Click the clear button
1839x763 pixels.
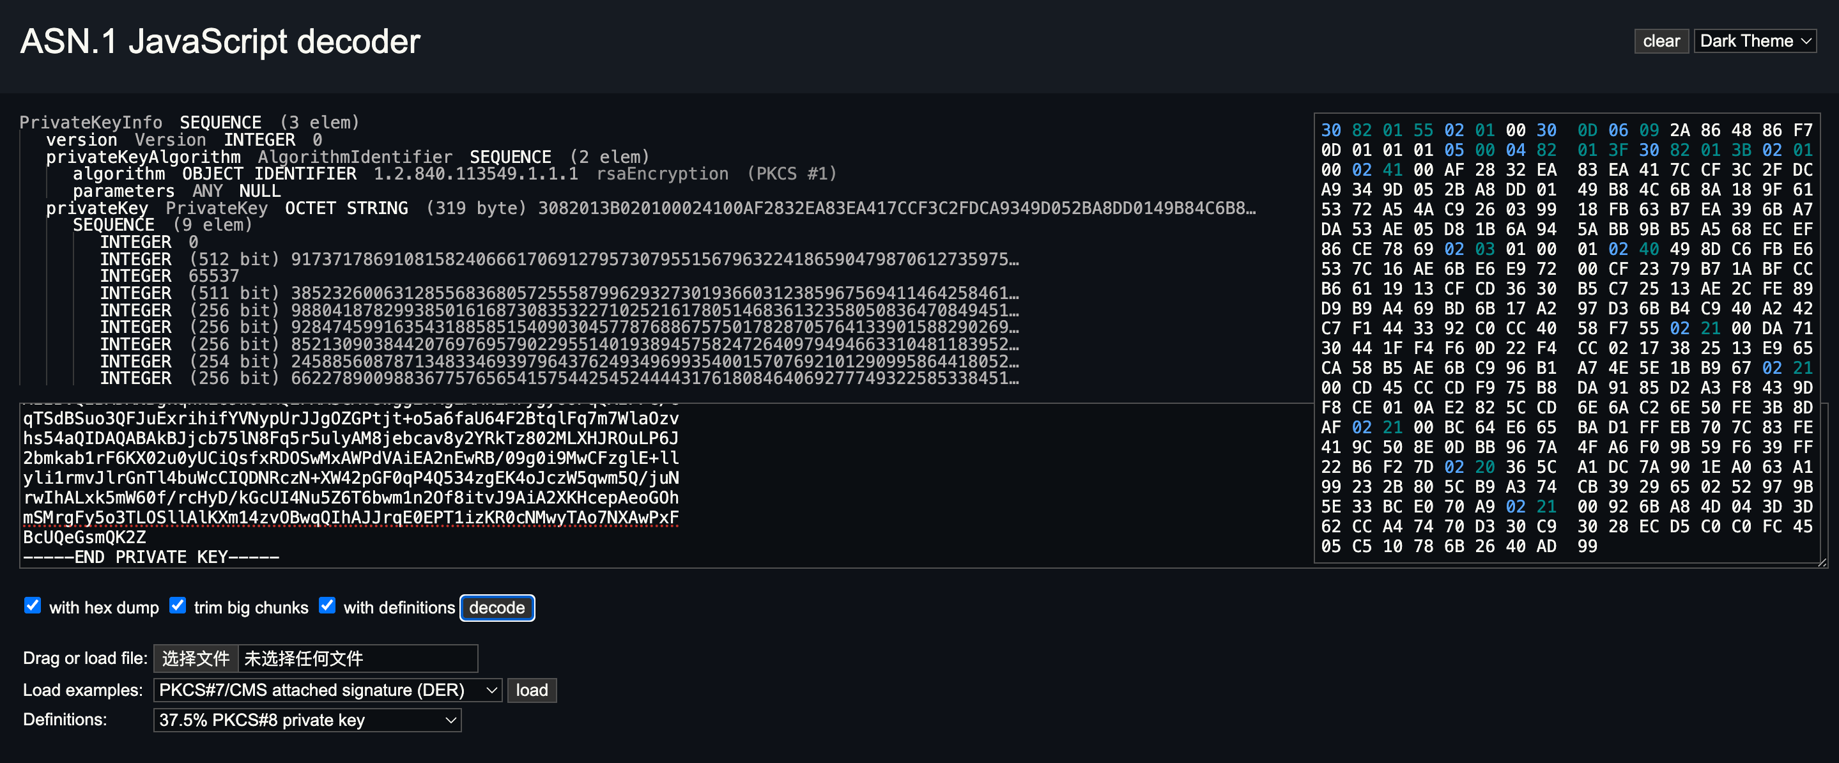(1661, 41)
